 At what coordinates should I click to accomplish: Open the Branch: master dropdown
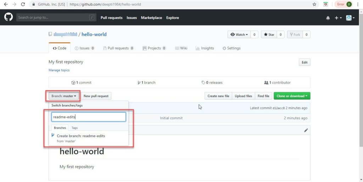64,96
